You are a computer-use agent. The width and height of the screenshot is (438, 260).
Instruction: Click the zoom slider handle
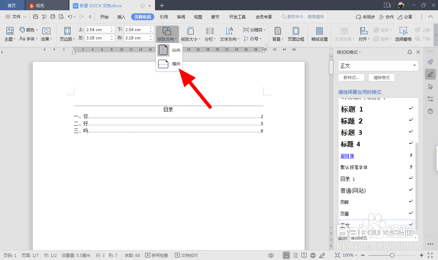coord(392,255)
